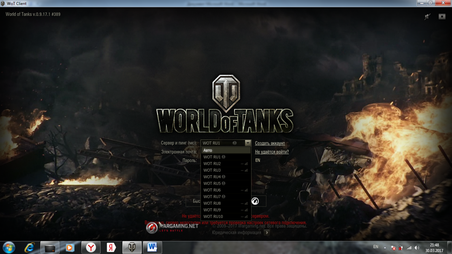Viewport: 452px width, 254px height.
Task: Select server WOT RU2 in the list
Action: (x=226, y=164)
